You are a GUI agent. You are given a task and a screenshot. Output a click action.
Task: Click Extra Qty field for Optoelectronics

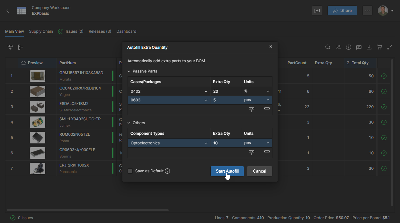pyautogui.click(x=226, y=143)
